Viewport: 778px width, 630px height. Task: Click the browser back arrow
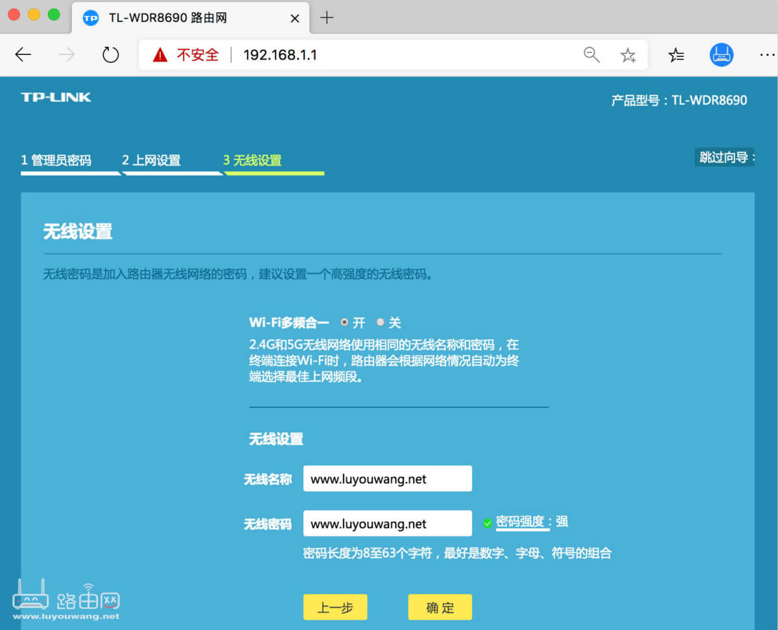23,54
